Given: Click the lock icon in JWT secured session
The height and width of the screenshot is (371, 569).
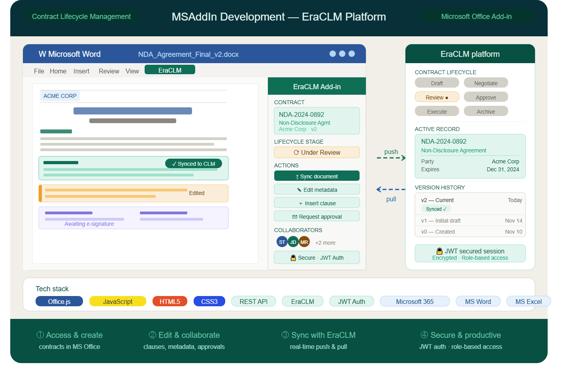Looking at the screenshot, I should pyautogui.click(x=439, y=251).
